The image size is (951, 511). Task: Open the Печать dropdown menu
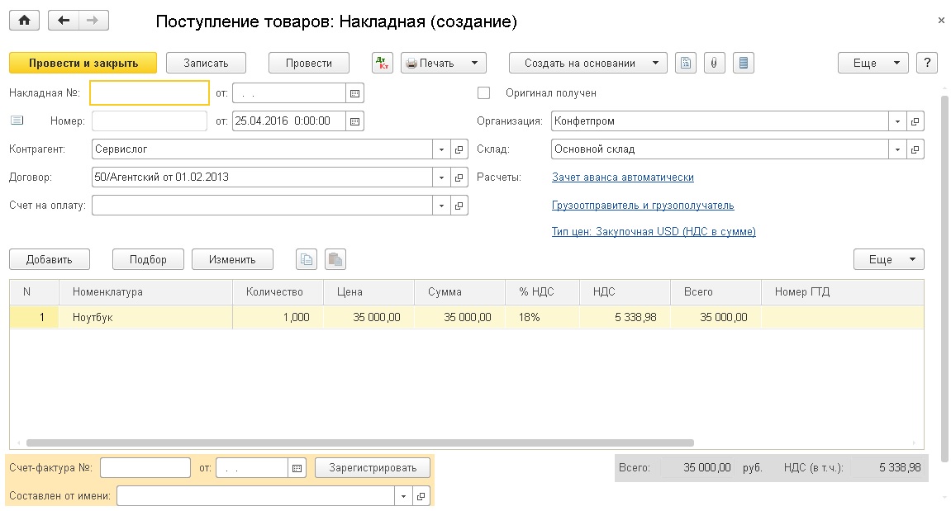click(444, 63)
